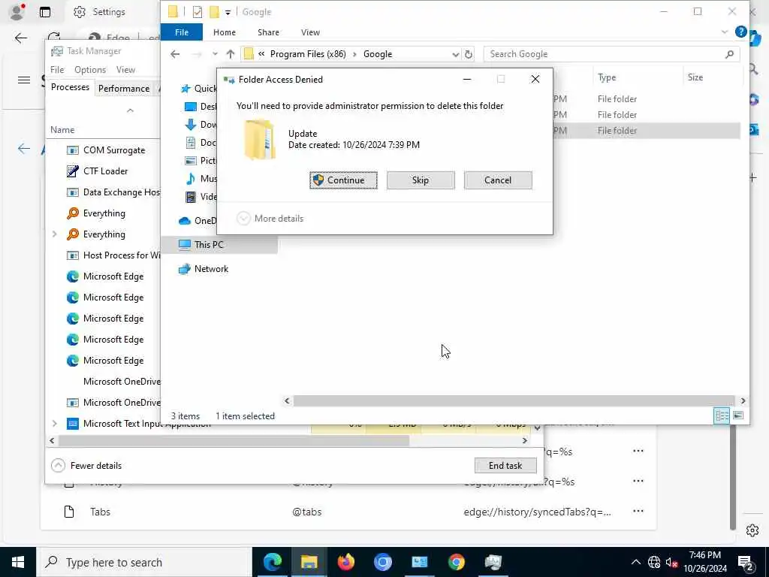Expand the second Everything process group

[54, 234]
